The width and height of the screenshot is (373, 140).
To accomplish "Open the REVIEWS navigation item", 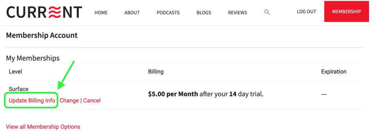I will click(x=237, y=13).
